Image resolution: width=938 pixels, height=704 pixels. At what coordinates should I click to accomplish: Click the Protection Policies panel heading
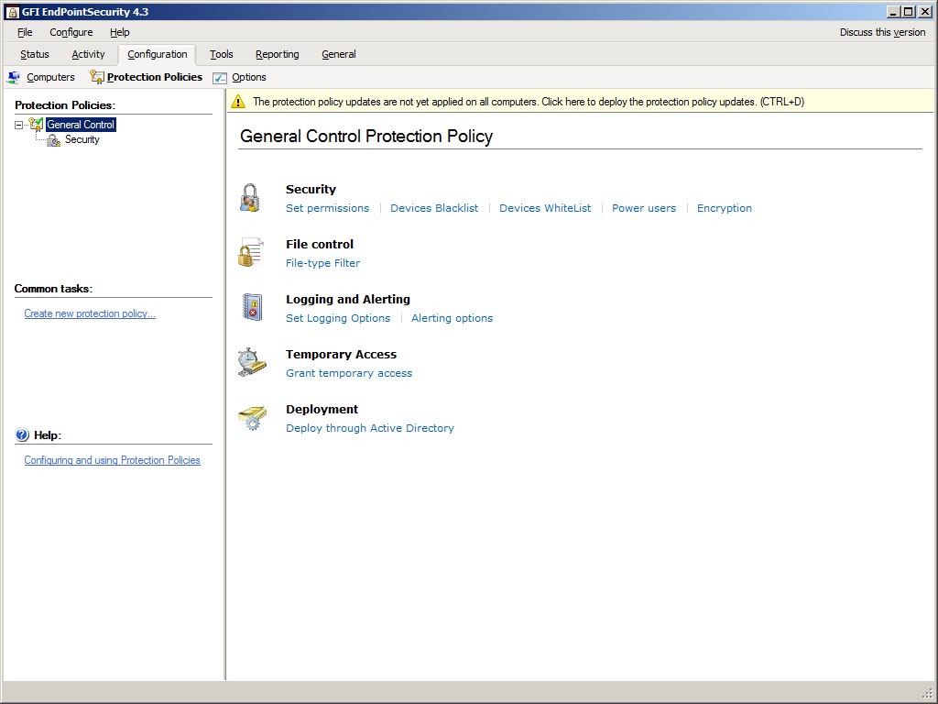click(65, 105)
